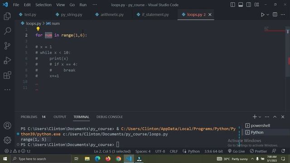
Task: Click the feedback icon in status bar
Action: [274, 151]
